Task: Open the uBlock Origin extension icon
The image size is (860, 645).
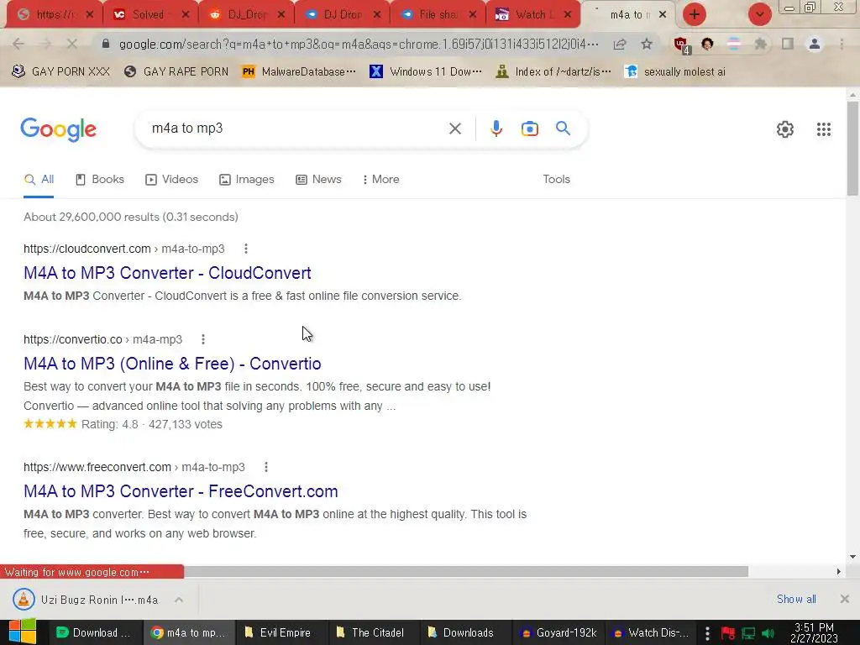Action: (681, 45)
